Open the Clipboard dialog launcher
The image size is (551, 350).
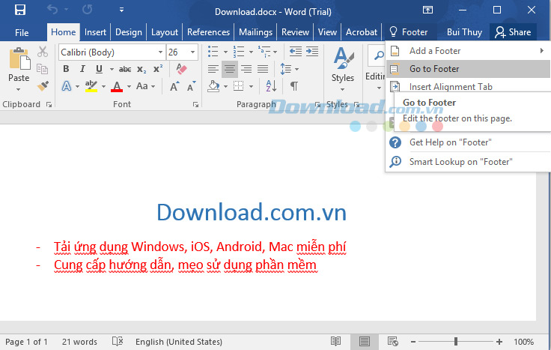(49, 104)
